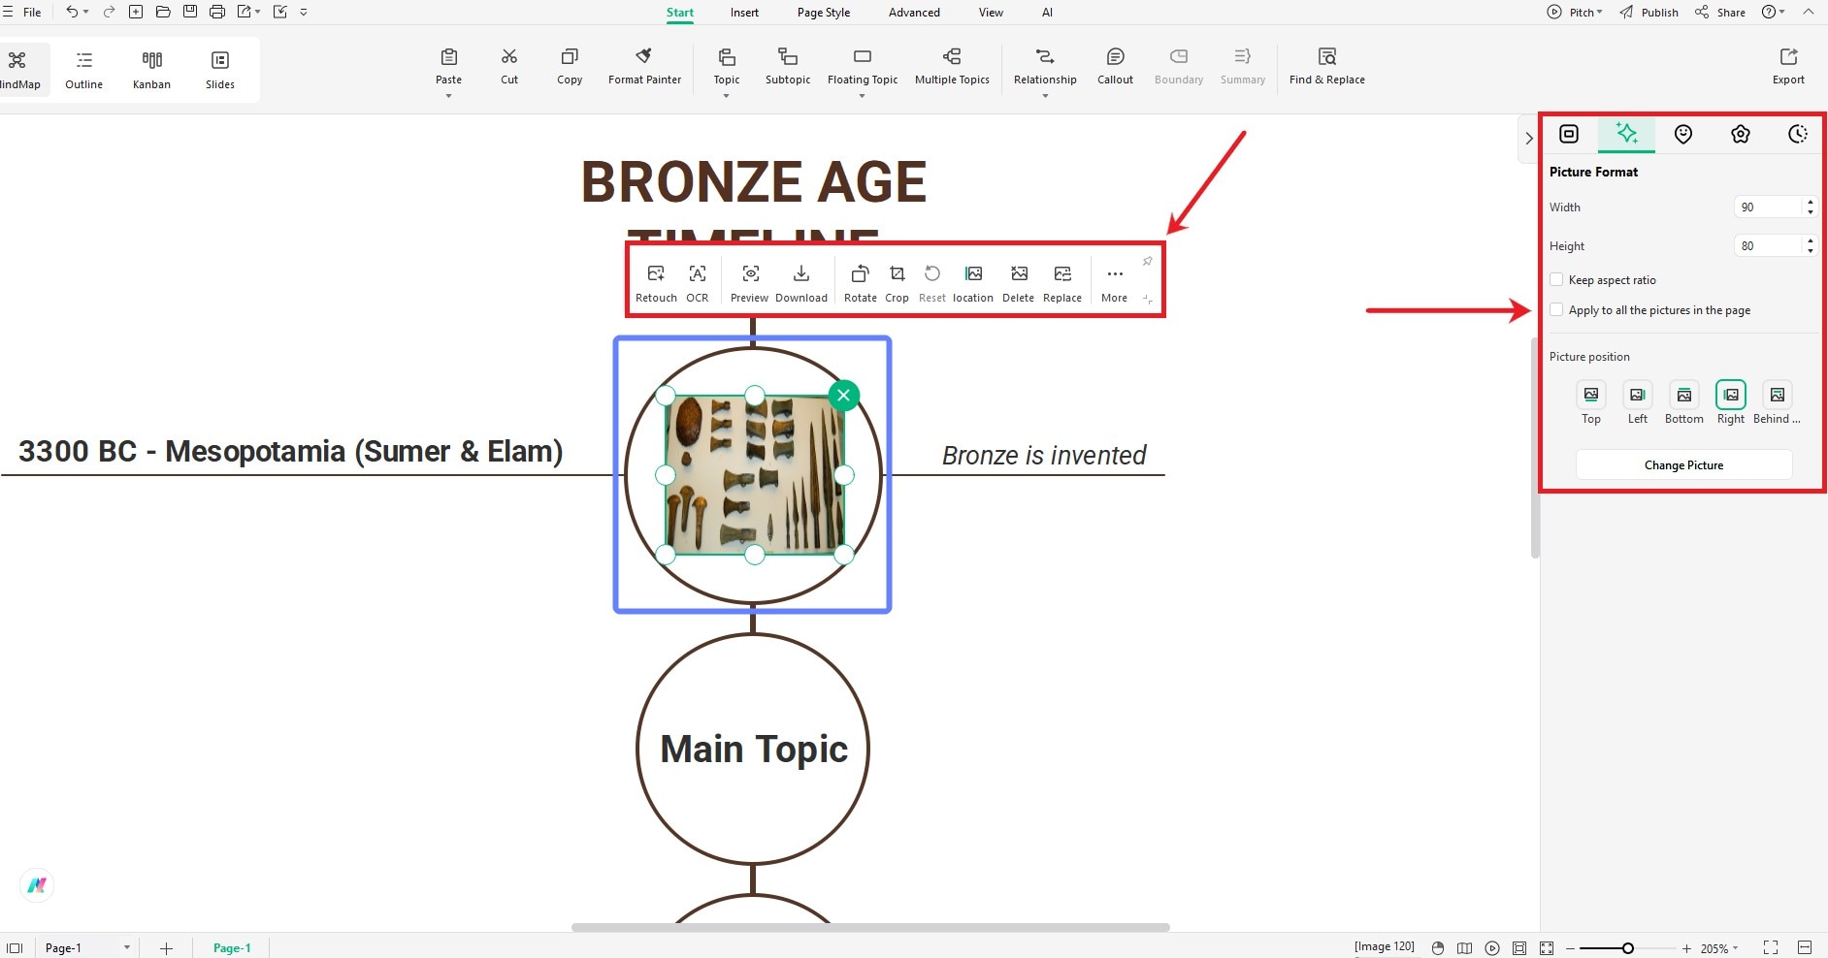
Task: Click the Open folder icon
Action: (x=163, y=12)
